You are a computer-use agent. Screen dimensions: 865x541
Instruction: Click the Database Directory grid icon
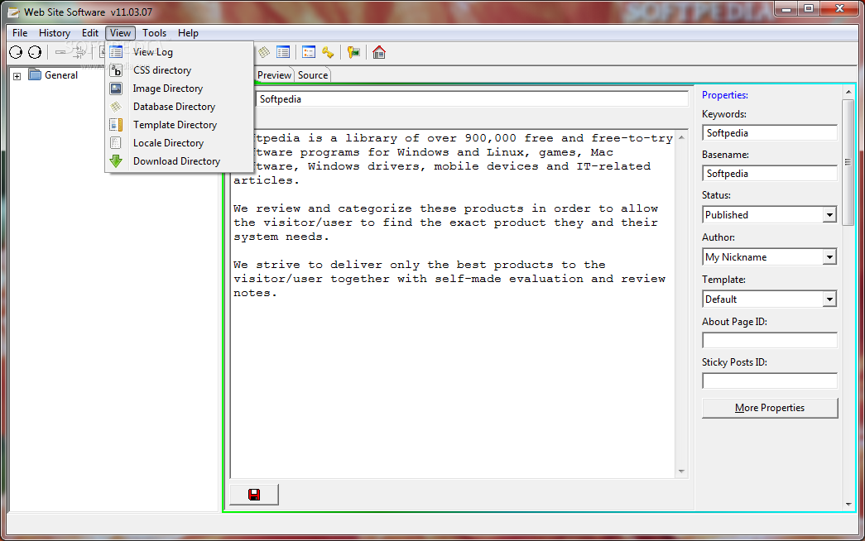(116, 107)
